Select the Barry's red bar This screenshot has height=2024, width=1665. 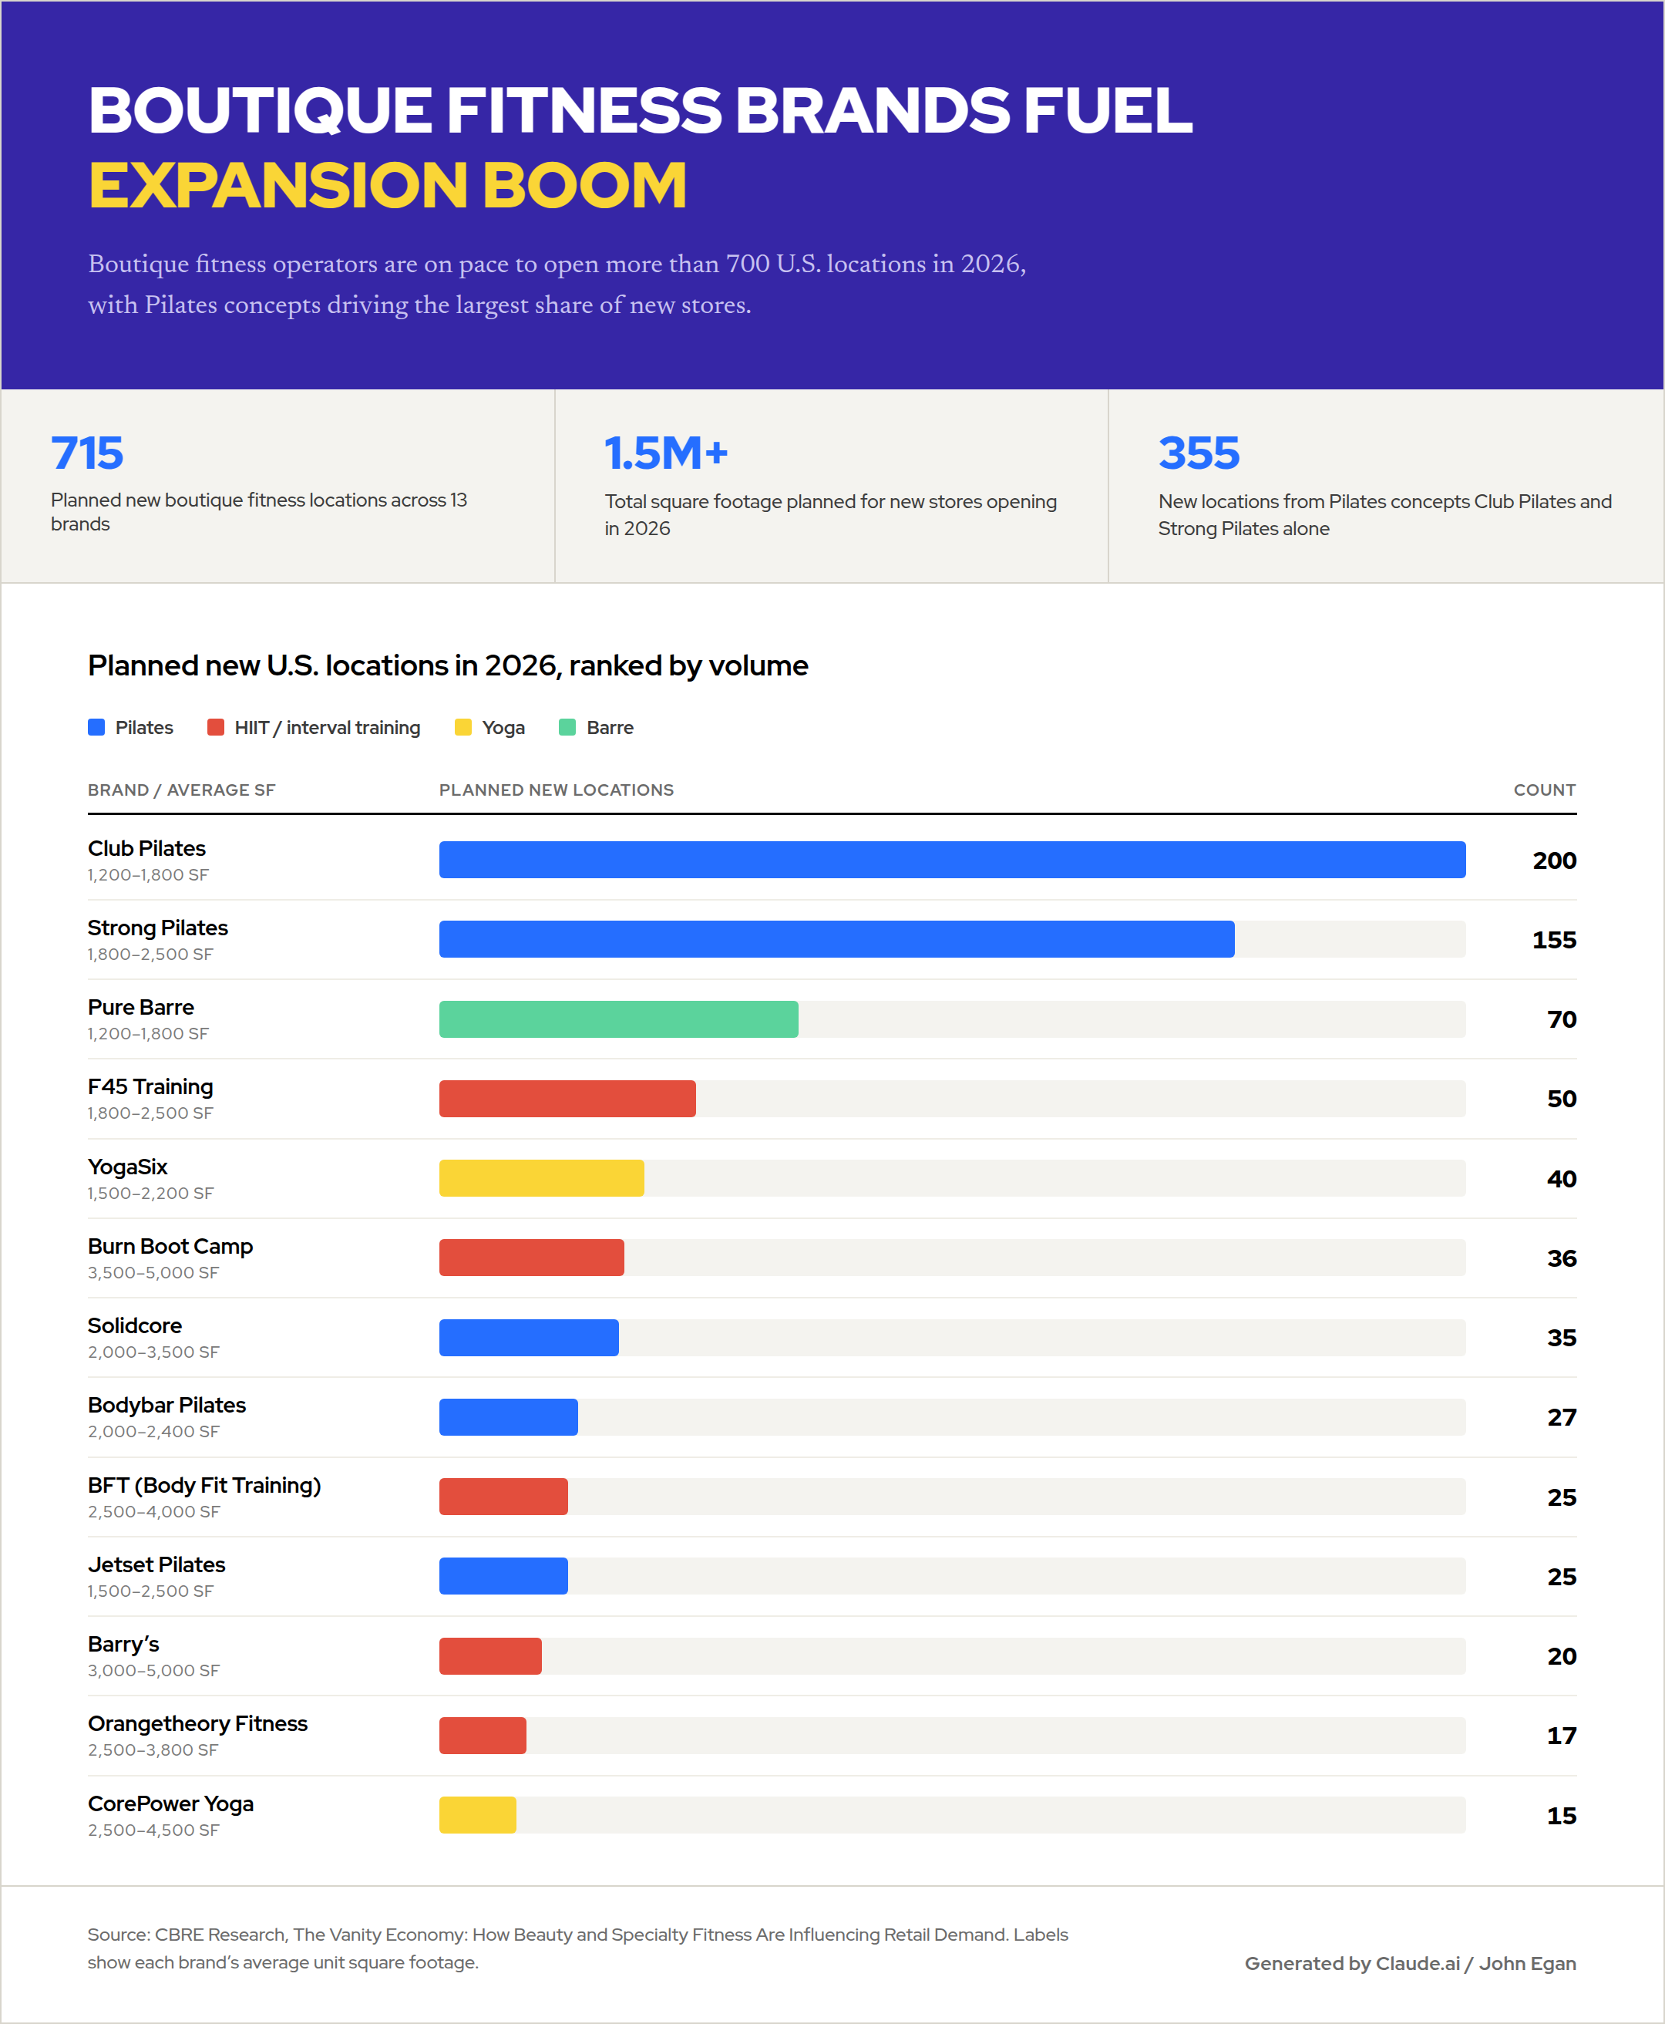(490, 1655)
